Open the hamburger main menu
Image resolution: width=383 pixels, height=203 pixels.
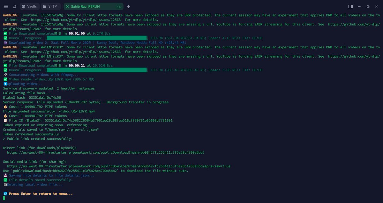point(6,6)
